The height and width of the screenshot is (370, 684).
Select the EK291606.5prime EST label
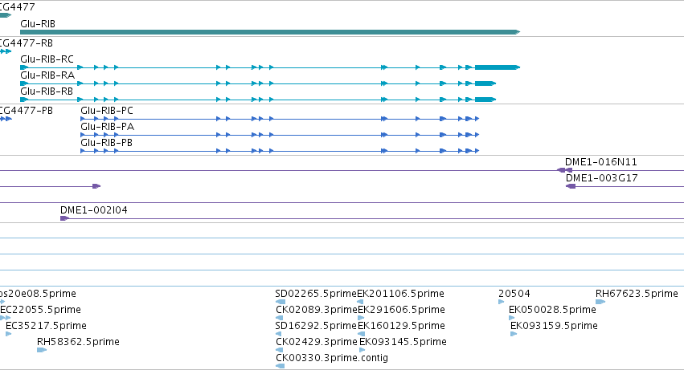coord(401,310)
